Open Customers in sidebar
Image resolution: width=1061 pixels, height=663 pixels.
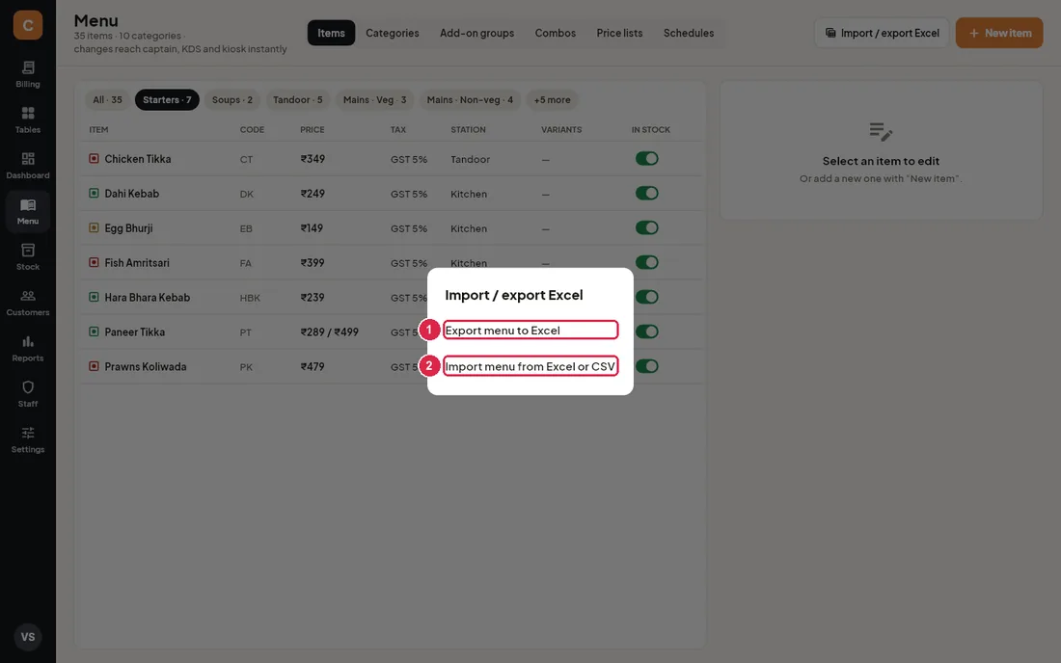(x=28, y=303)
